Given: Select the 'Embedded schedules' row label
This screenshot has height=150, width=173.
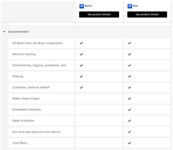Looking at the screenshot, I should 27,110.
